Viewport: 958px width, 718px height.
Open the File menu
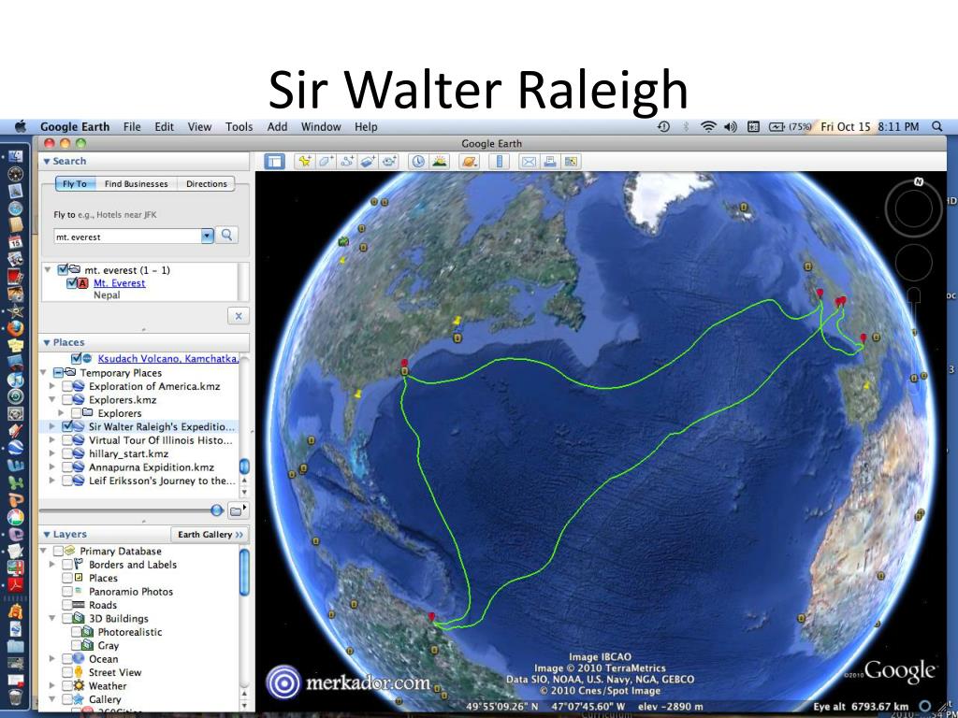pyautogui.click(x=132, y=127)
